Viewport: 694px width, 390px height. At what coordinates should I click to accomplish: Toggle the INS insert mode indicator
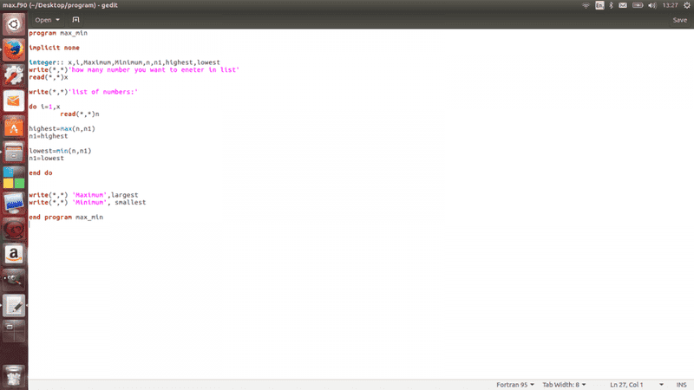tap(682, 385)
